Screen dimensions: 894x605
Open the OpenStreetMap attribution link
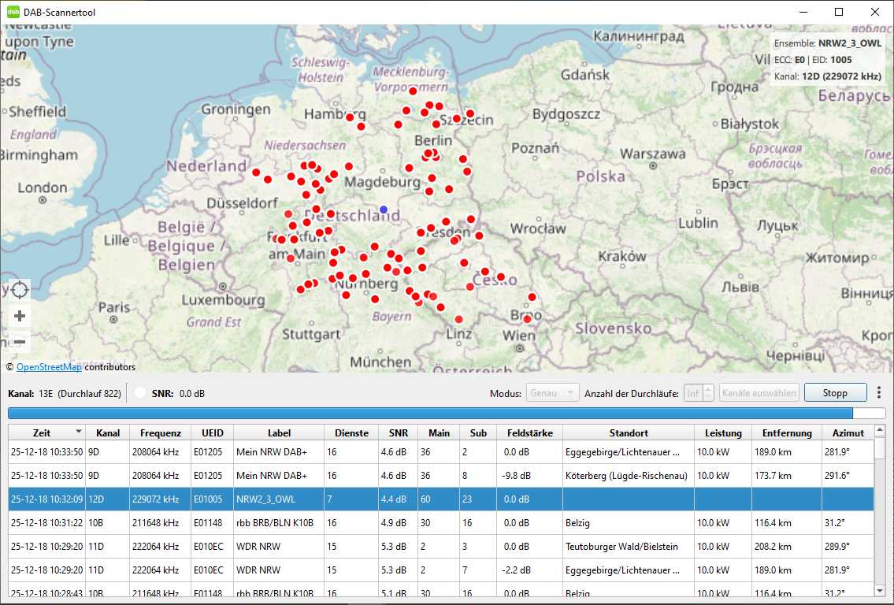coord(49,367)
